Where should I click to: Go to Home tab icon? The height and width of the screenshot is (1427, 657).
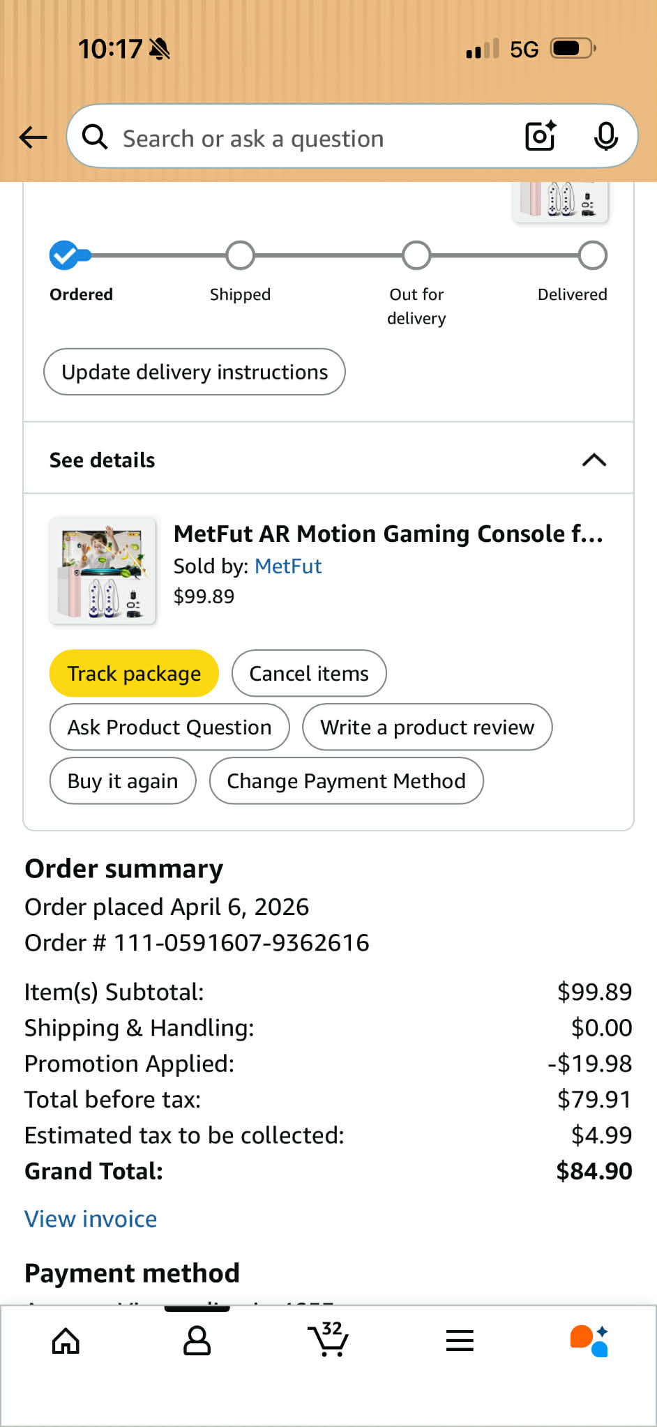pyautogui.click(x=66, y=1340)
